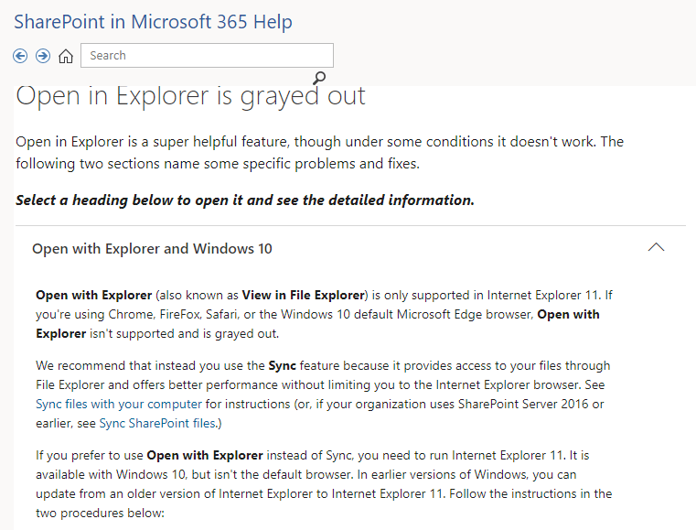Open the help Home icon

[66, 56]
